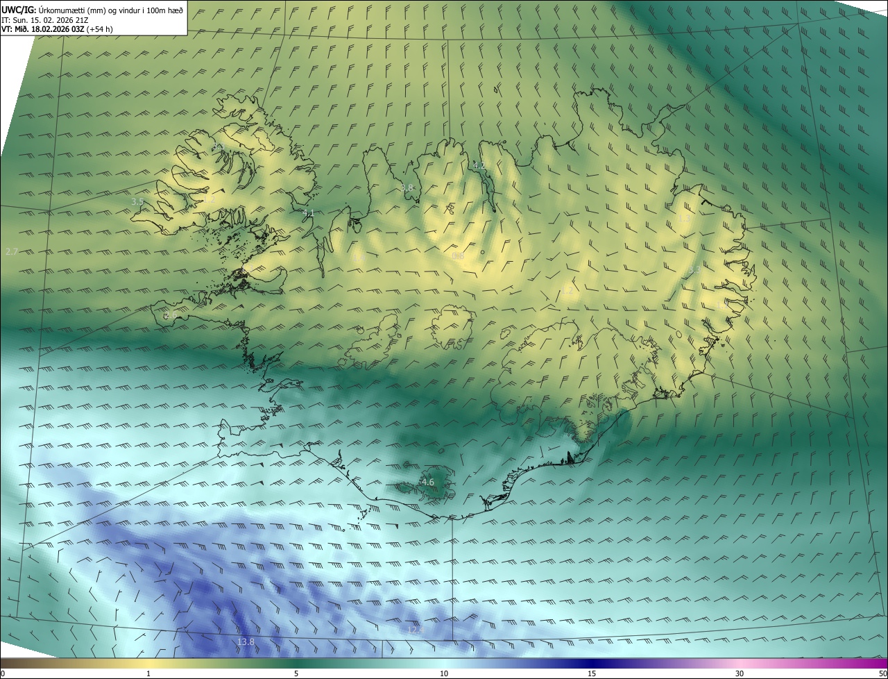Click the colorbar tick label 15
The image size is (888, 679).
click(x=592, y=673)
